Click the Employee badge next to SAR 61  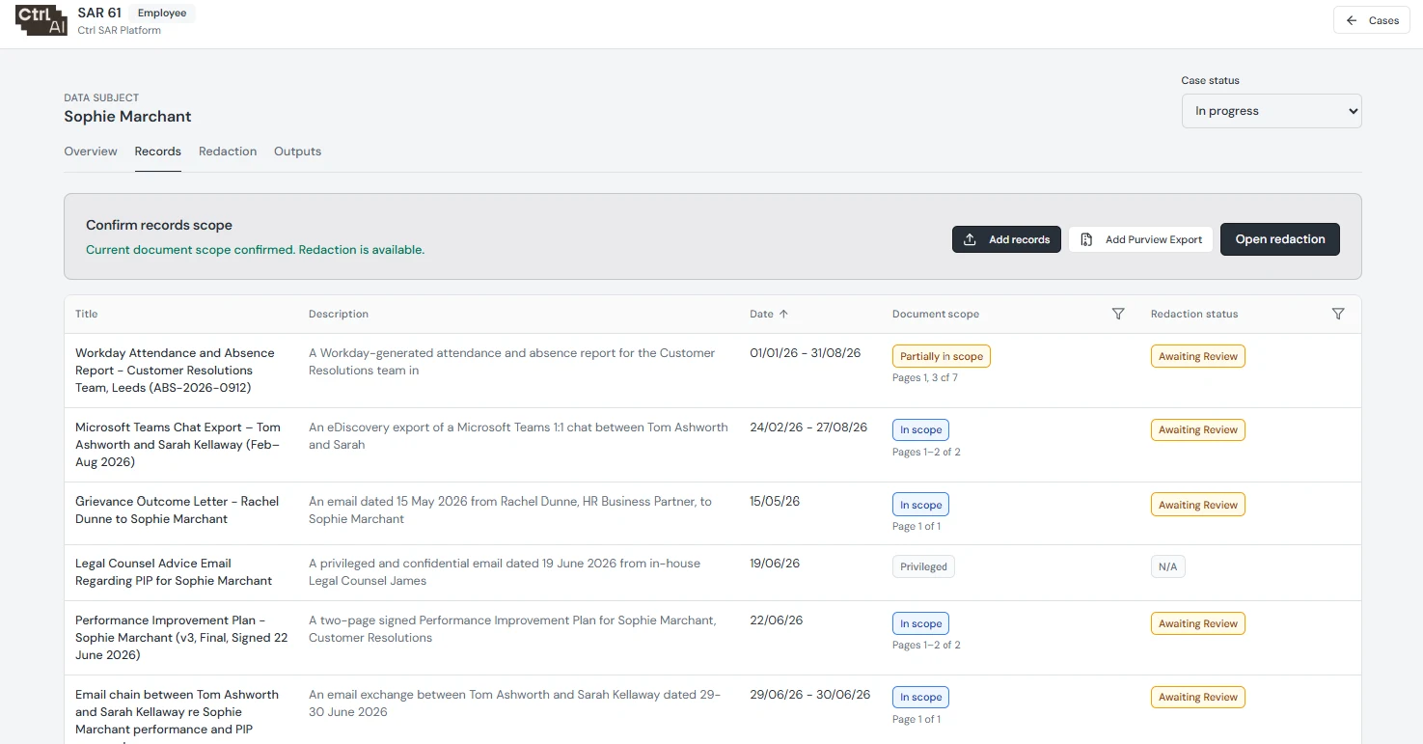(x=161, y=14)
